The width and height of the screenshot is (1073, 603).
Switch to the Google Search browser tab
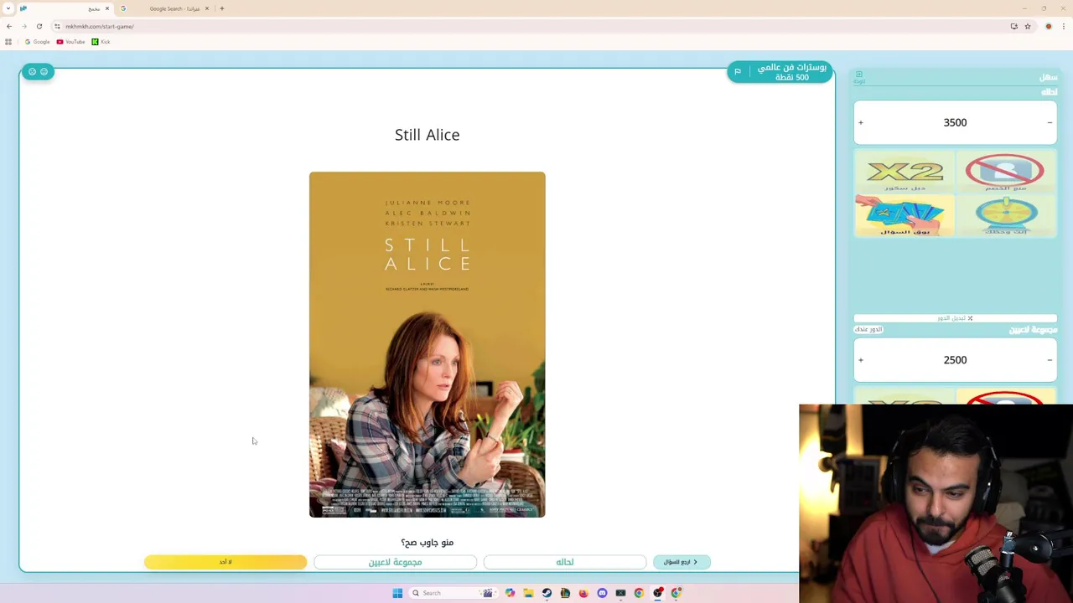click(164, 8)
